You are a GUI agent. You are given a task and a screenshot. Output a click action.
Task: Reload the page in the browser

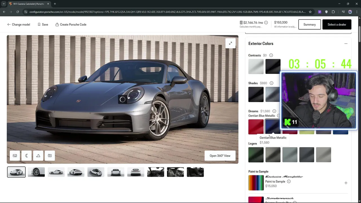click(x=17, y=12)
